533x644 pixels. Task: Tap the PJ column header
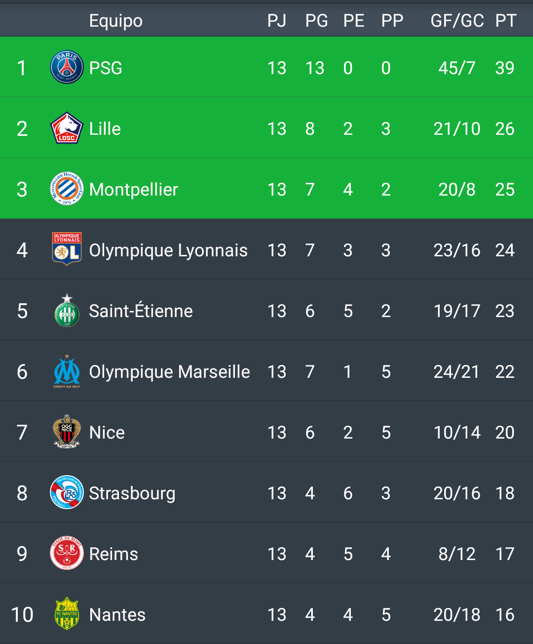277,21
